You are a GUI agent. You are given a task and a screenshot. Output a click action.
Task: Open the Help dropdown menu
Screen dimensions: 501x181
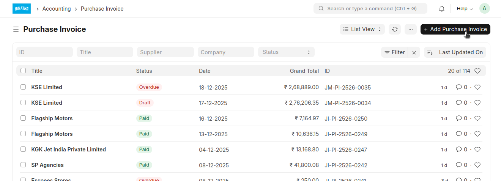[x=465, y=9]
